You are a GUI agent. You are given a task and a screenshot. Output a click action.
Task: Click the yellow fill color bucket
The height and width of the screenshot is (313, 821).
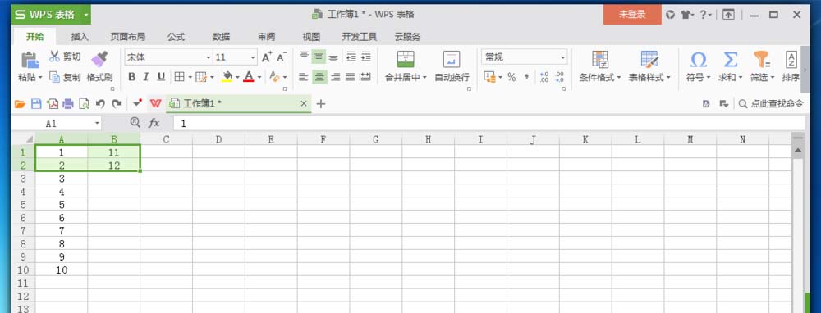point(227,77)
